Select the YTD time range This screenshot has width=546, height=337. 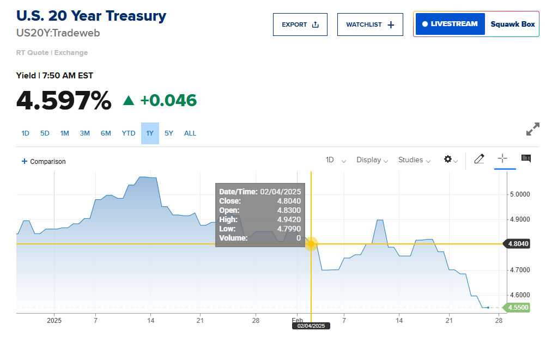129,133
